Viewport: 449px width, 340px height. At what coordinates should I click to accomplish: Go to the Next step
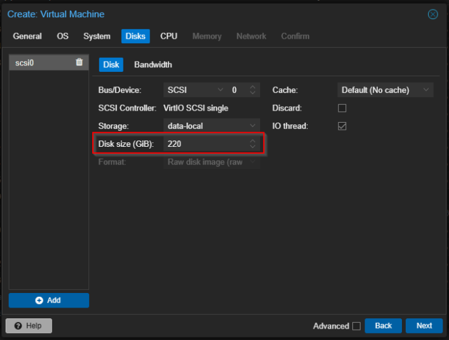424,326
